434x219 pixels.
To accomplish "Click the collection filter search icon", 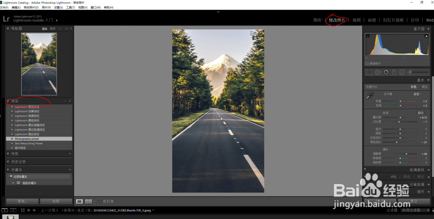I will click(x=11, y=177).
